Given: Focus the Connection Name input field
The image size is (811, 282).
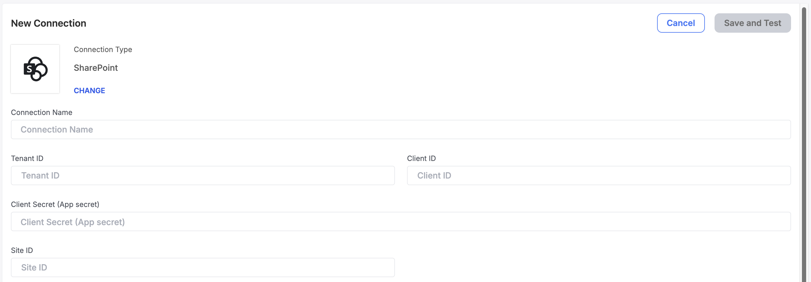Looking at the screenshot, I should 401,130.
